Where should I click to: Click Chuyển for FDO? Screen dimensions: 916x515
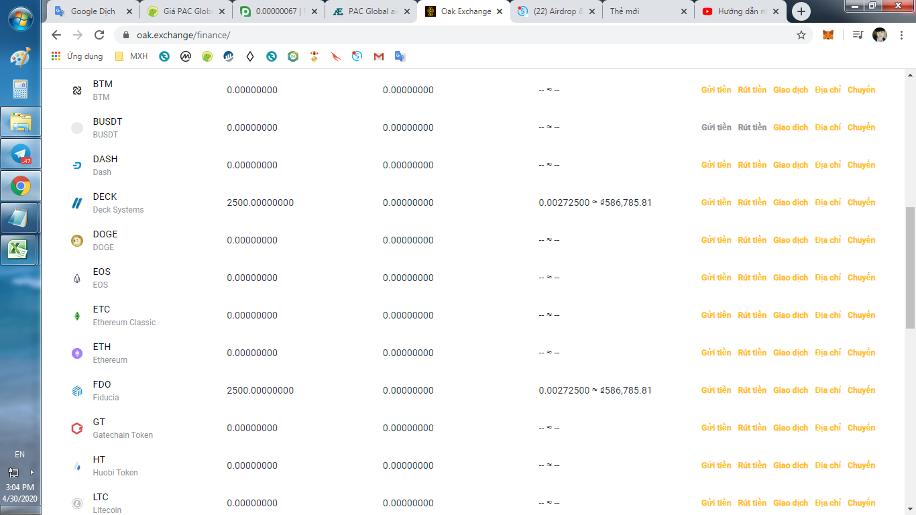click(861, 390)
